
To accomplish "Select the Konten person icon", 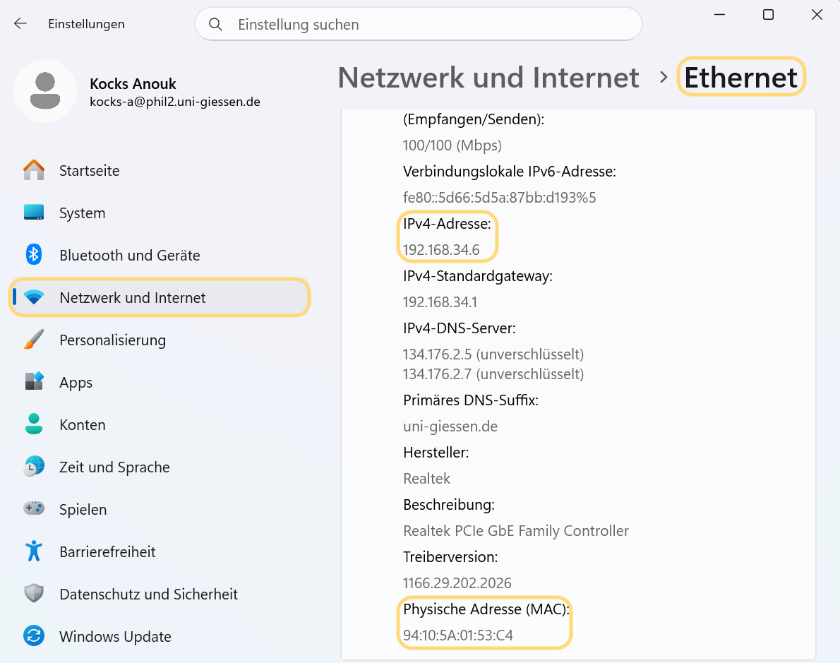I will [x=34, y=424].
